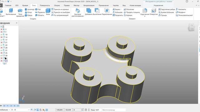Create a Конус solid

[28, 12]
